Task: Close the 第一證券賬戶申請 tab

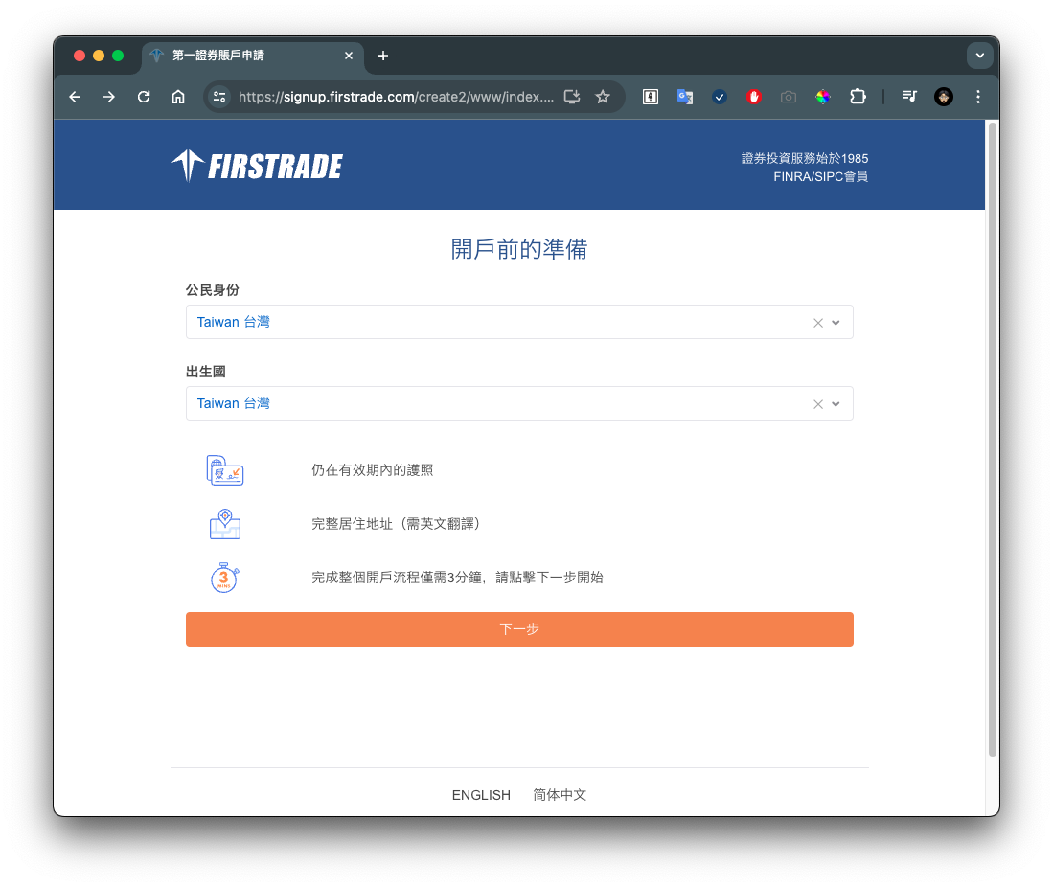Action: coord(349,56)
